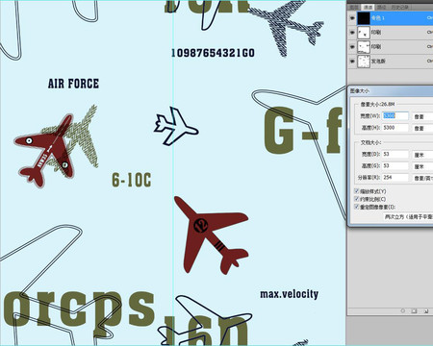Hide the 发泡胶 channel eye icon
The width and height of the screenshot is (433, 346).
coord(352,61)
